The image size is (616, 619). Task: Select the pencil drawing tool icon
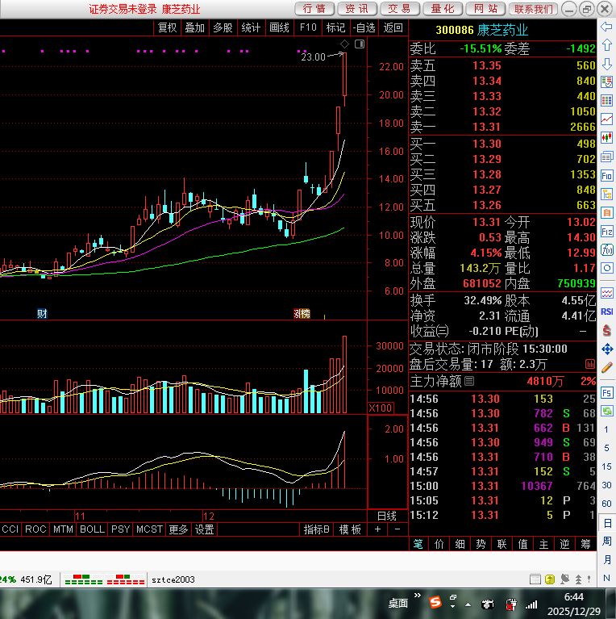pos(606,368)
